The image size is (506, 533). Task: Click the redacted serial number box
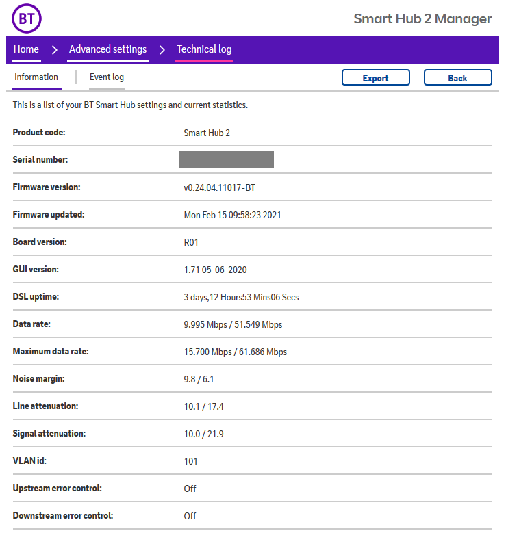tap(226, 159)
